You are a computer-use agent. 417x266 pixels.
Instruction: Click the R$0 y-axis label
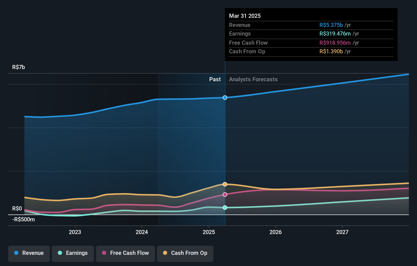[17, 208]
